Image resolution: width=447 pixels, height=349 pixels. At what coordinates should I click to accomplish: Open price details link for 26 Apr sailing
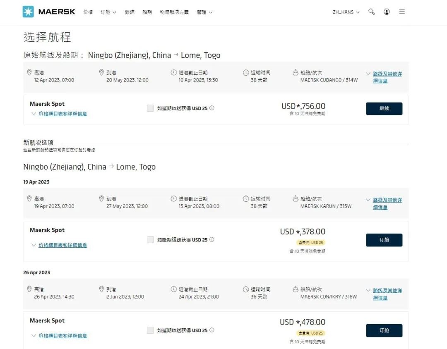[63, 336]
